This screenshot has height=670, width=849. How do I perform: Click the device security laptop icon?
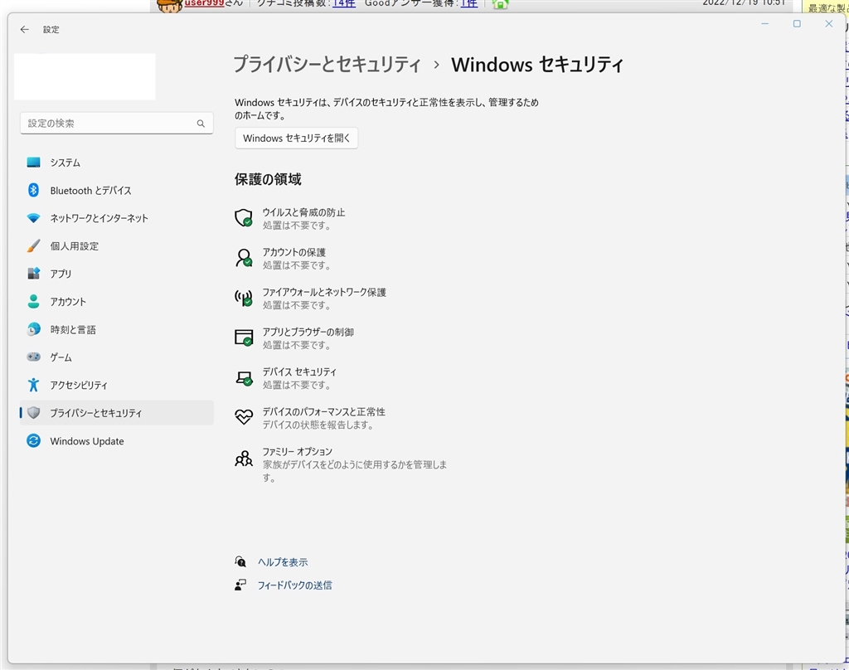(244, 377)
